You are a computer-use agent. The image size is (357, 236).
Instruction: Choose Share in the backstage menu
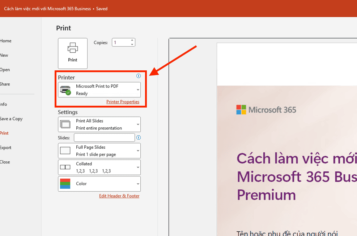coord(5,84)
